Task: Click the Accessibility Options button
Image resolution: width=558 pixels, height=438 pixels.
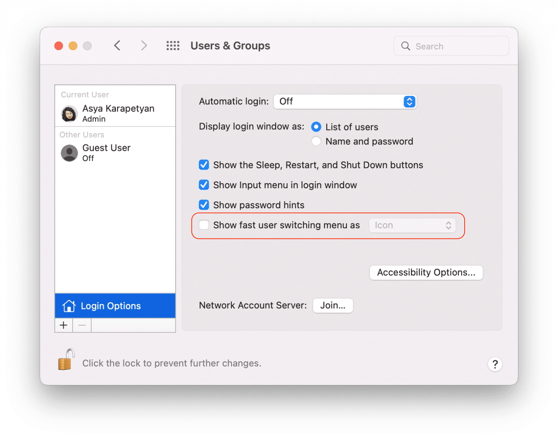Action: pyautogui.click(x=426, y=273)
